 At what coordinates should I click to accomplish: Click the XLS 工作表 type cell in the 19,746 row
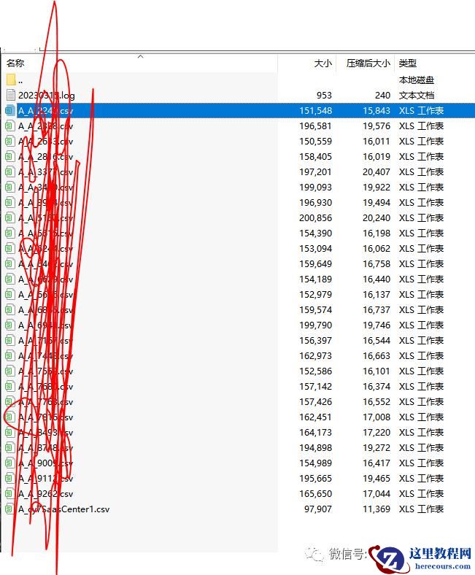[422, 325]
